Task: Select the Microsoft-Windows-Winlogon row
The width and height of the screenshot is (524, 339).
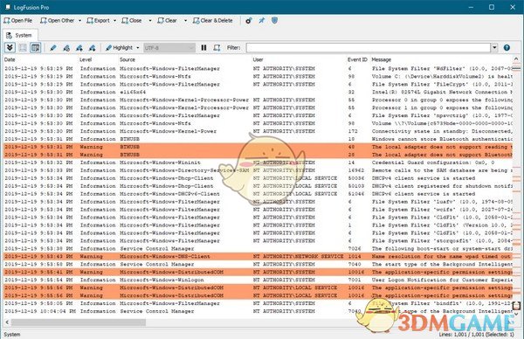Action: 258,280
